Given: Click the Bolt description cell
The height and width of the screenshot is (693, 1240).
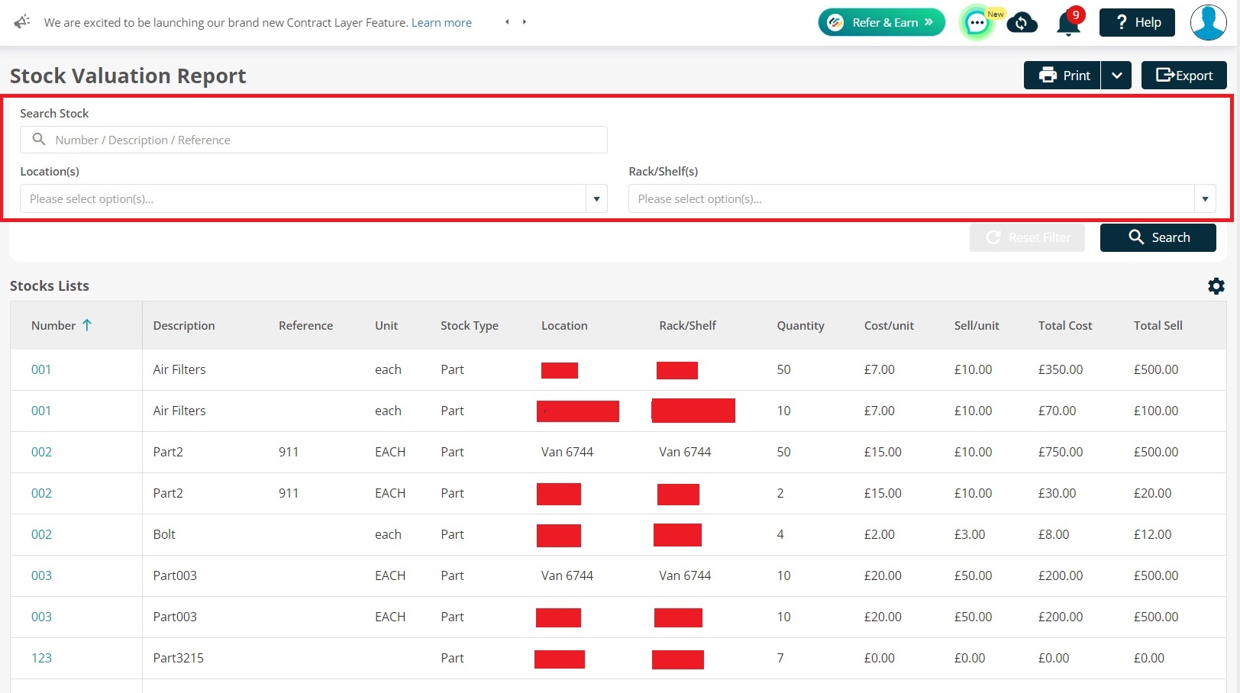Looking at the screenshot, I should (x=164, y=534).
